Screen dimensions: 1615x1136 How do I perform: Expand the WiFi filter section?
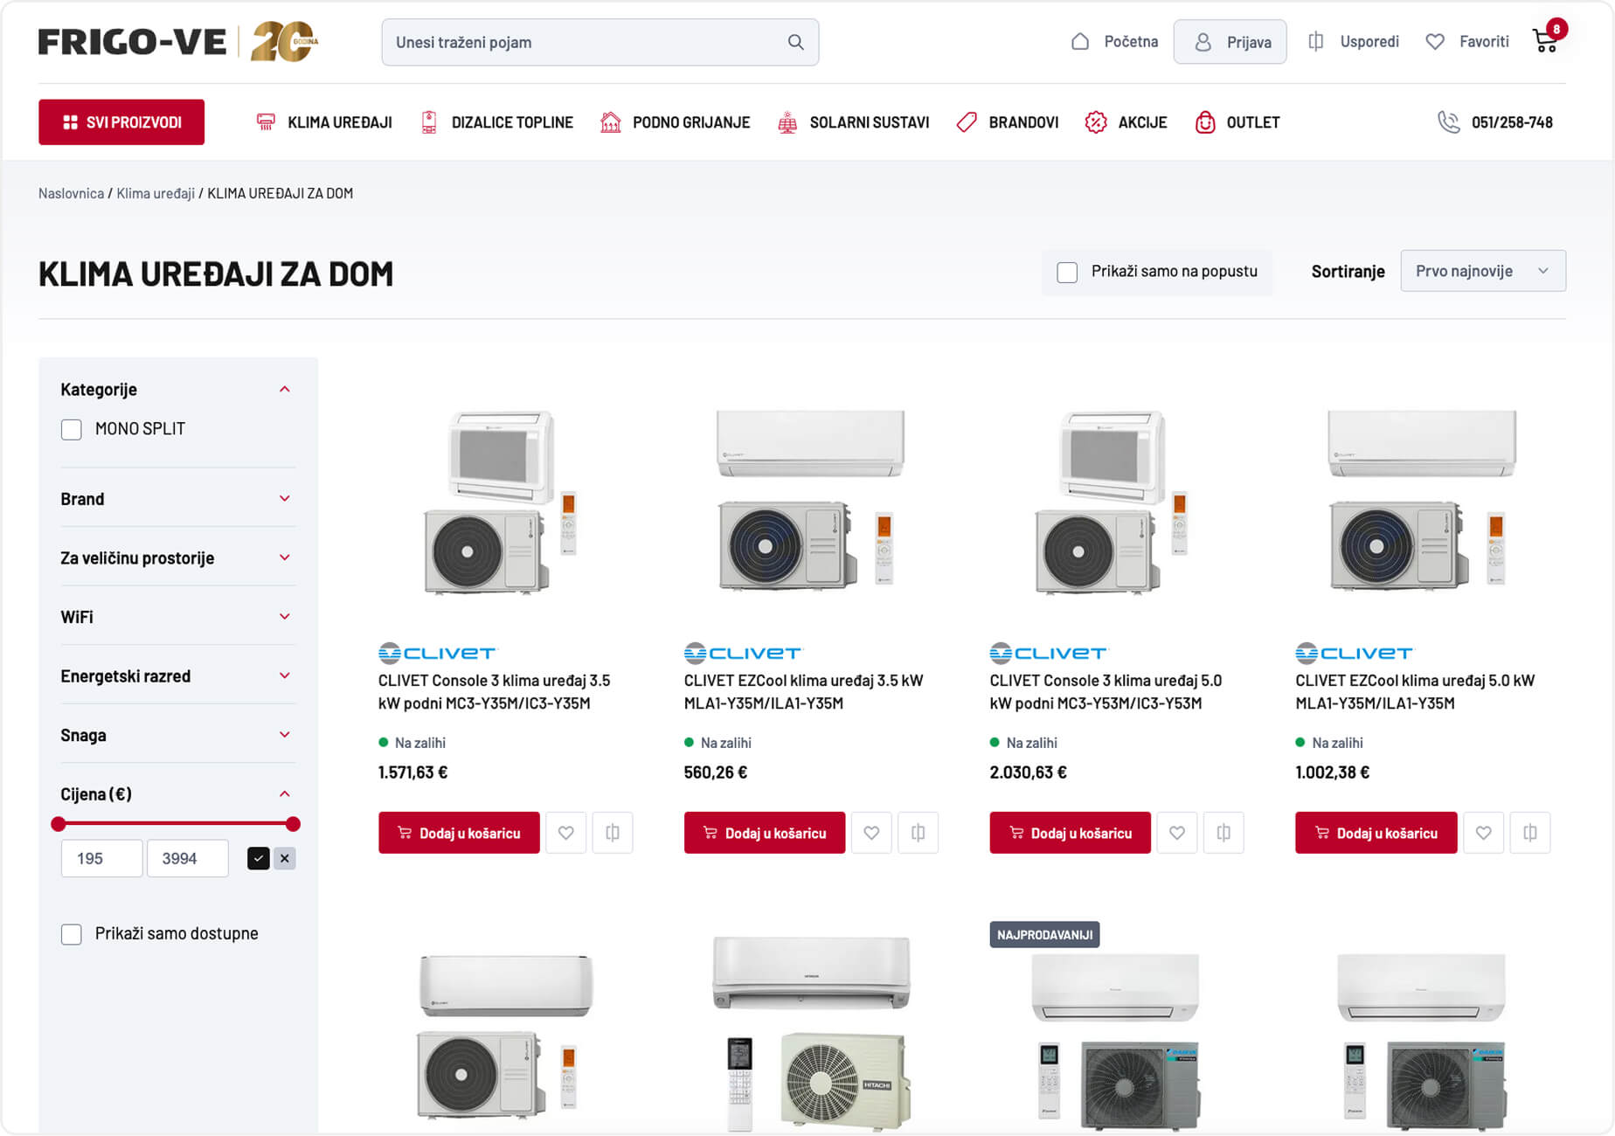tap(285, 617)
